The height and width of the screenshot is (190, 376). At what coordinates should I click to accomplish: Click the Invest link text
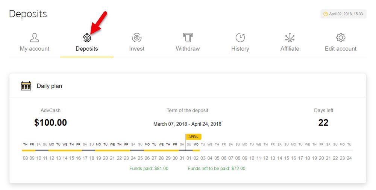137,49
